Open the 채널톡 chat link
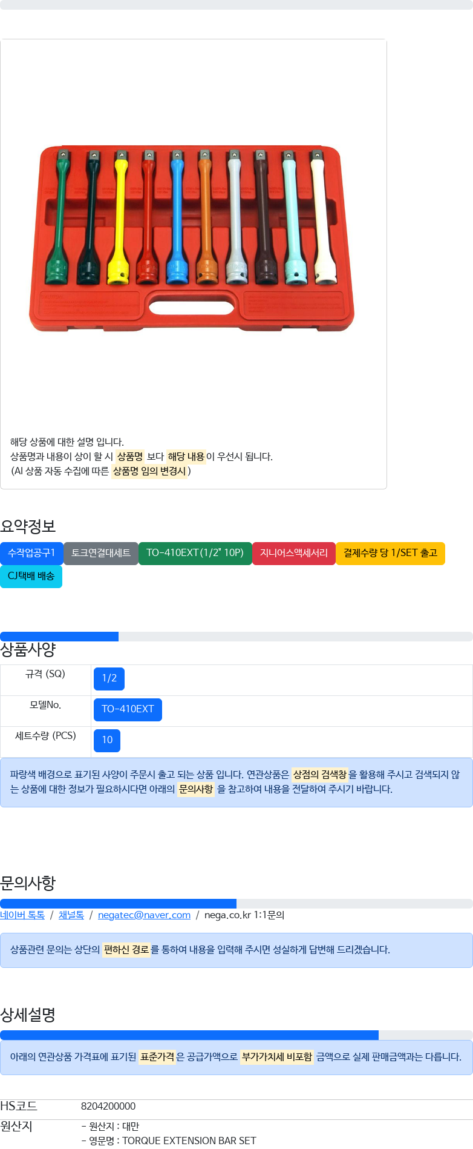 pos(71,915)
